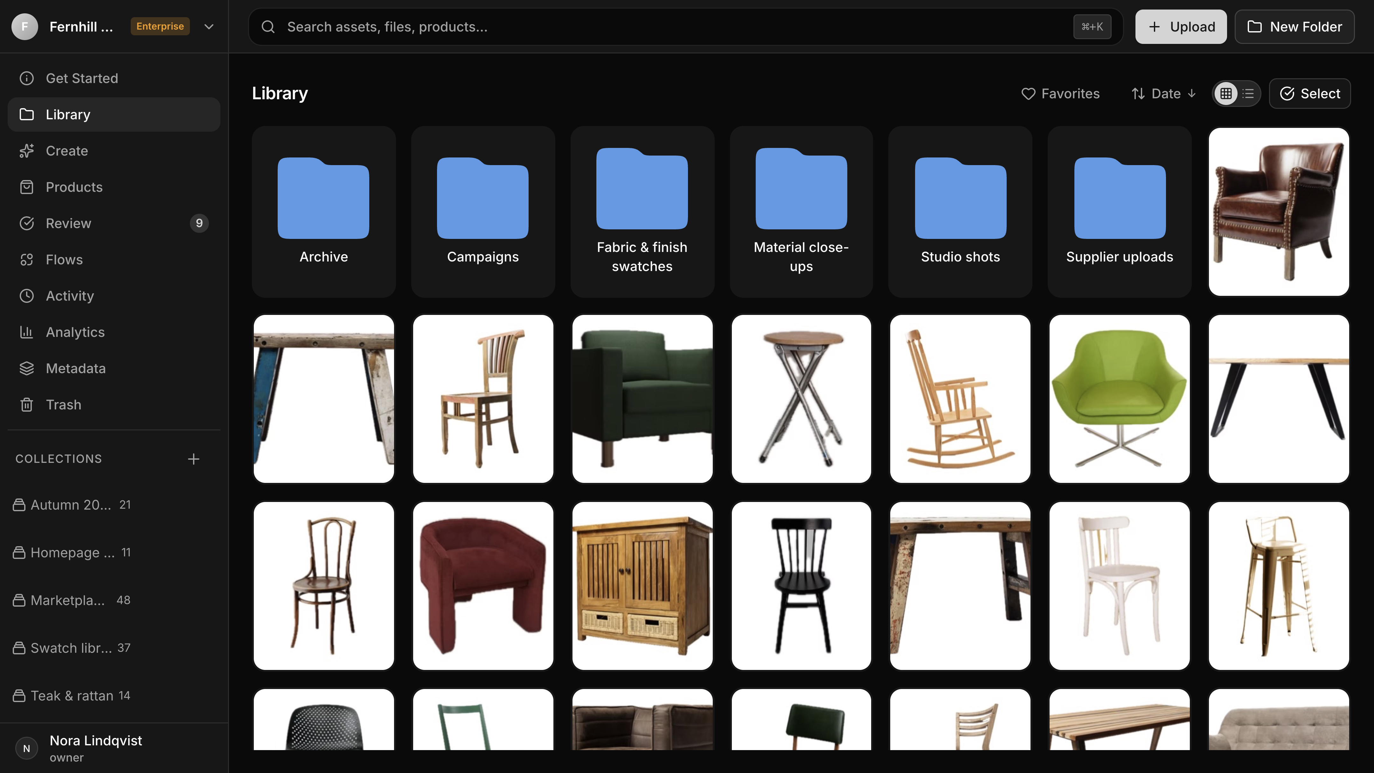Open the Supplier uploads folder

tap(1120, 212)
